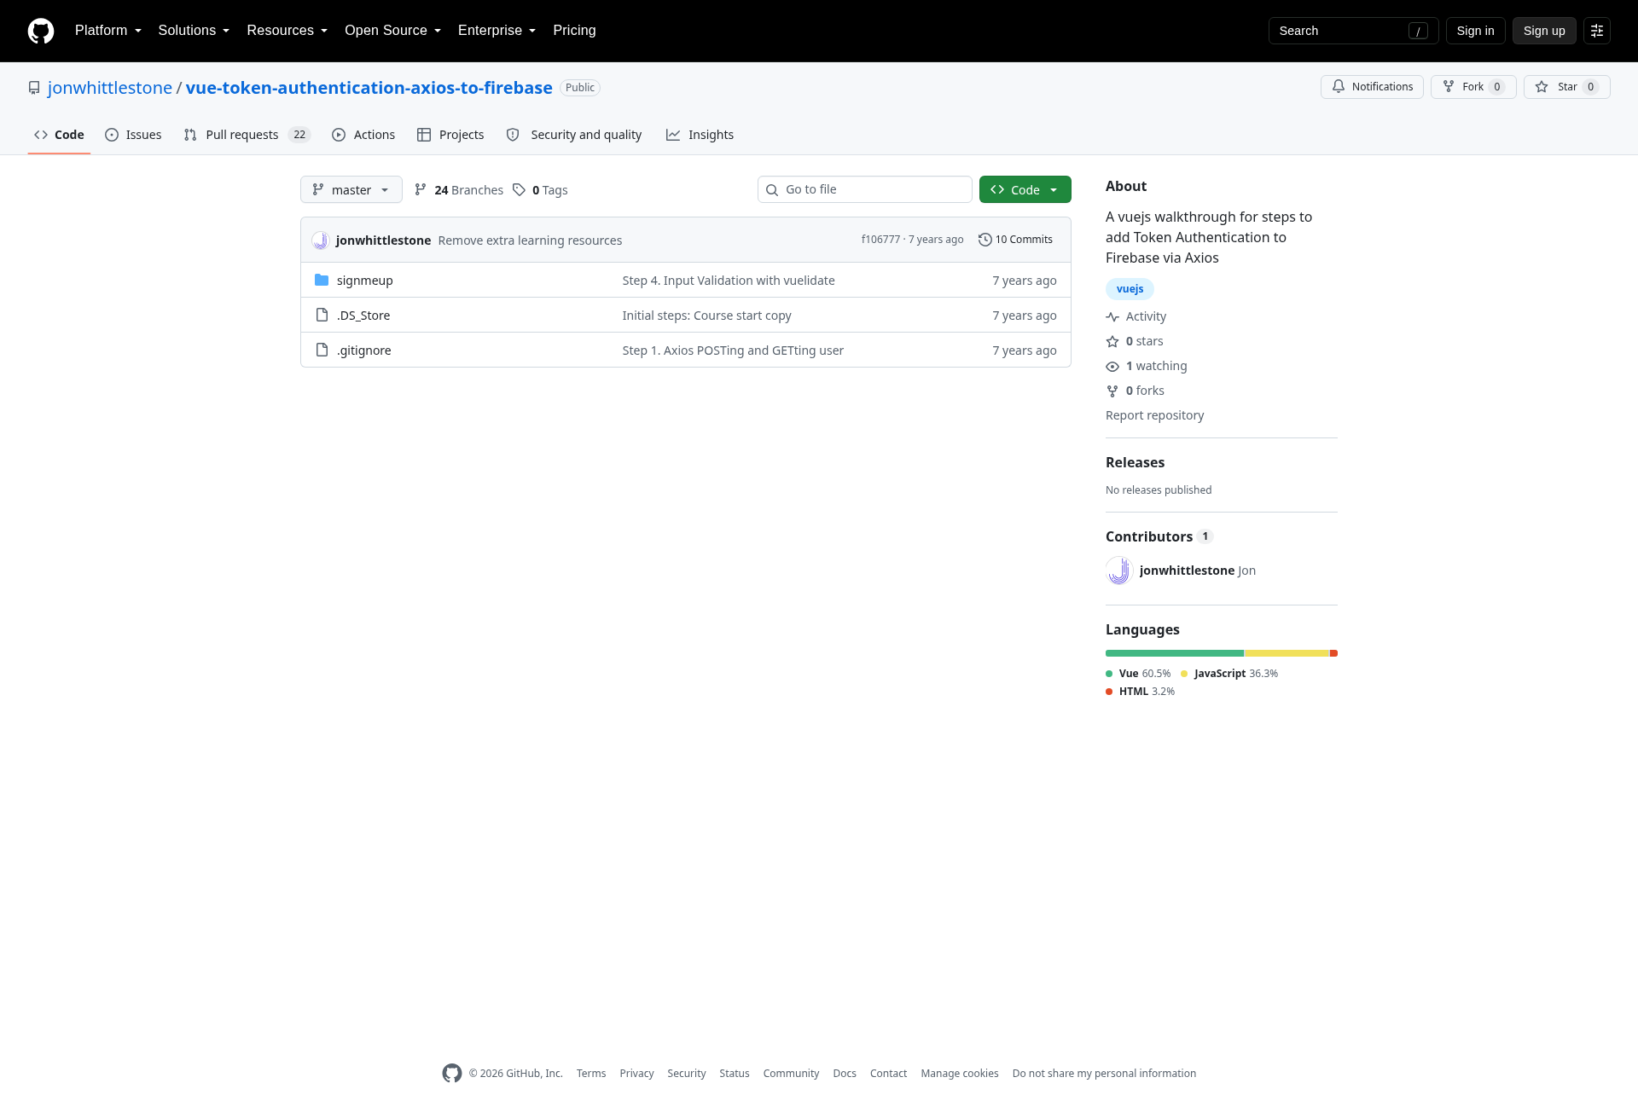This screenshot has width=1638, height=1118.
Task: Switch to the Issues tab
Action: pyautogui.click(x=133, y=135)
